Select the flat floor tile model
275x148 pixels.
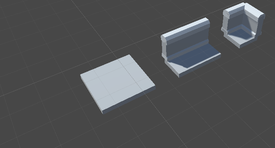tap(118, 84)
